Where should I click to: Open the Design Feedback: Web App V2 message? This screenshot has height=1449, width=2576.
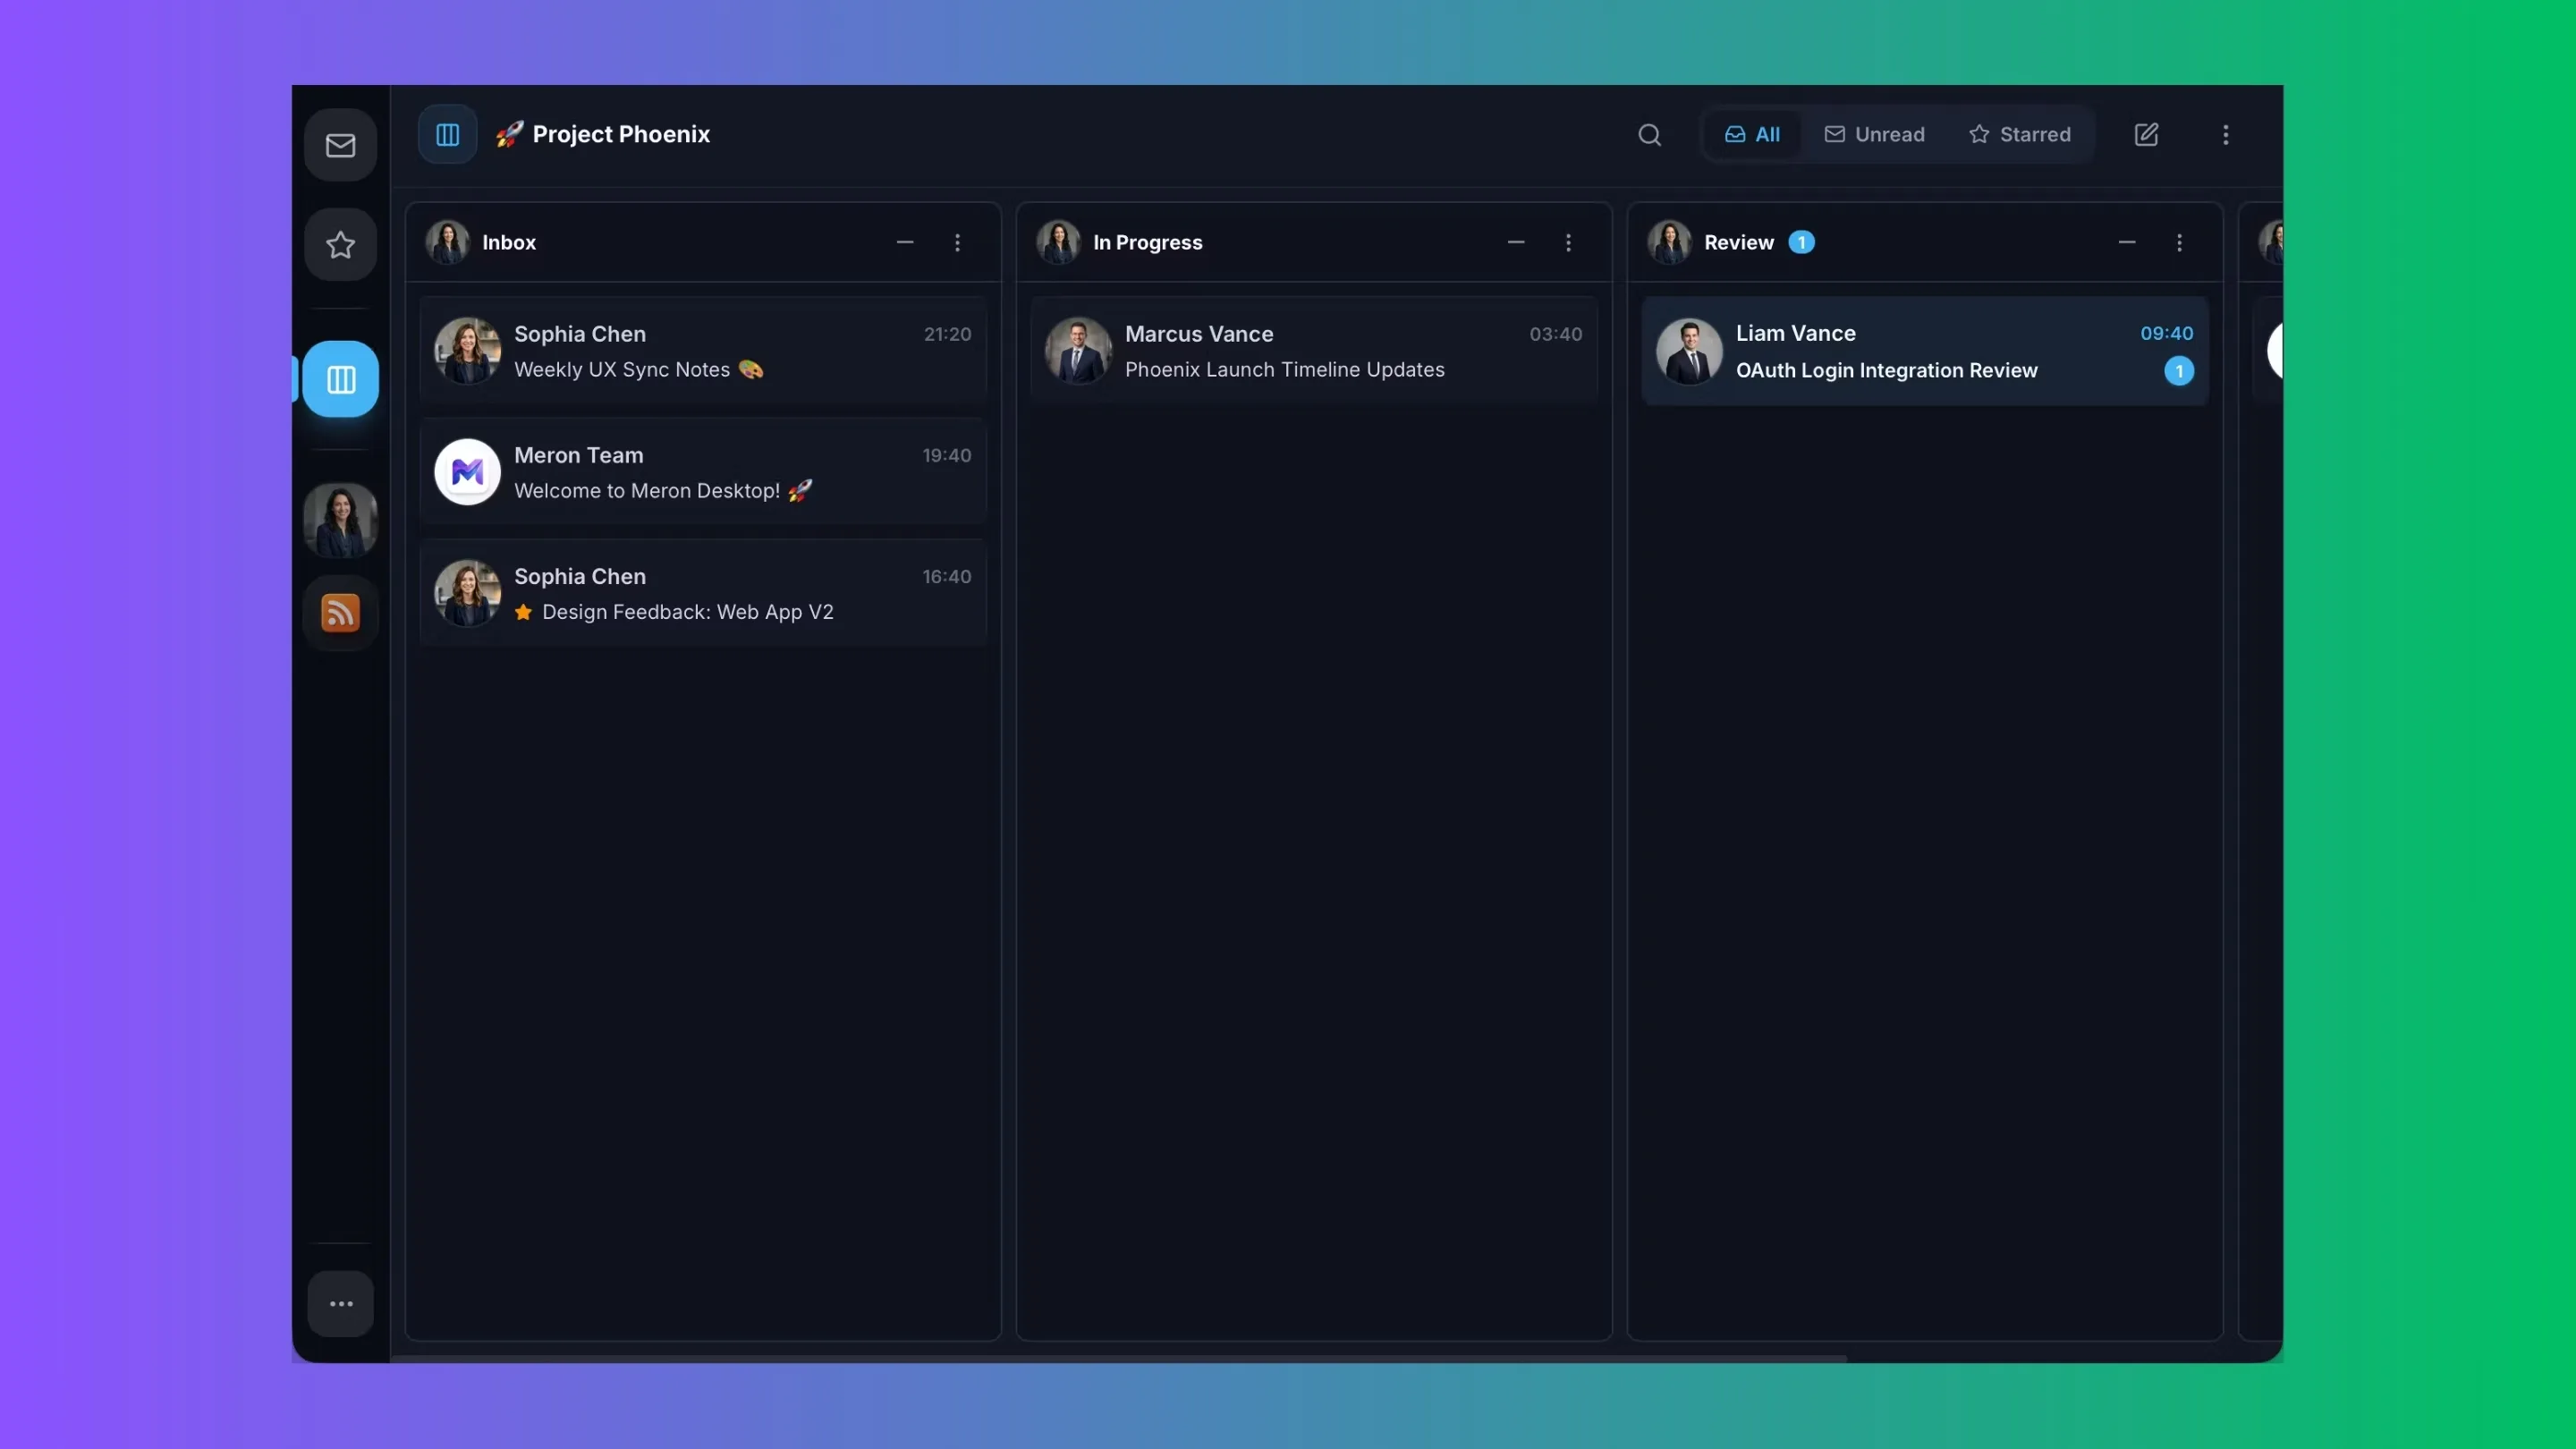703,593
